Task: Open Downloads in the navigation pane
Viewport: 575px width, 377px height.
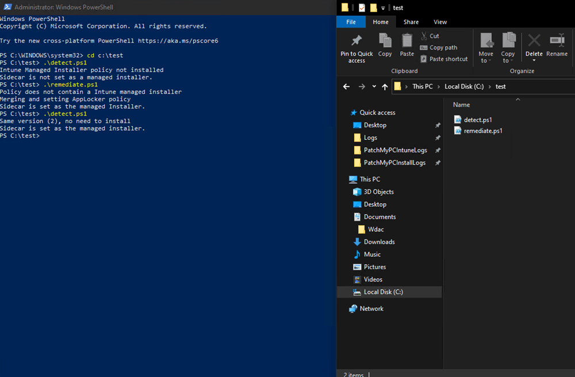Action: (379, 242)
